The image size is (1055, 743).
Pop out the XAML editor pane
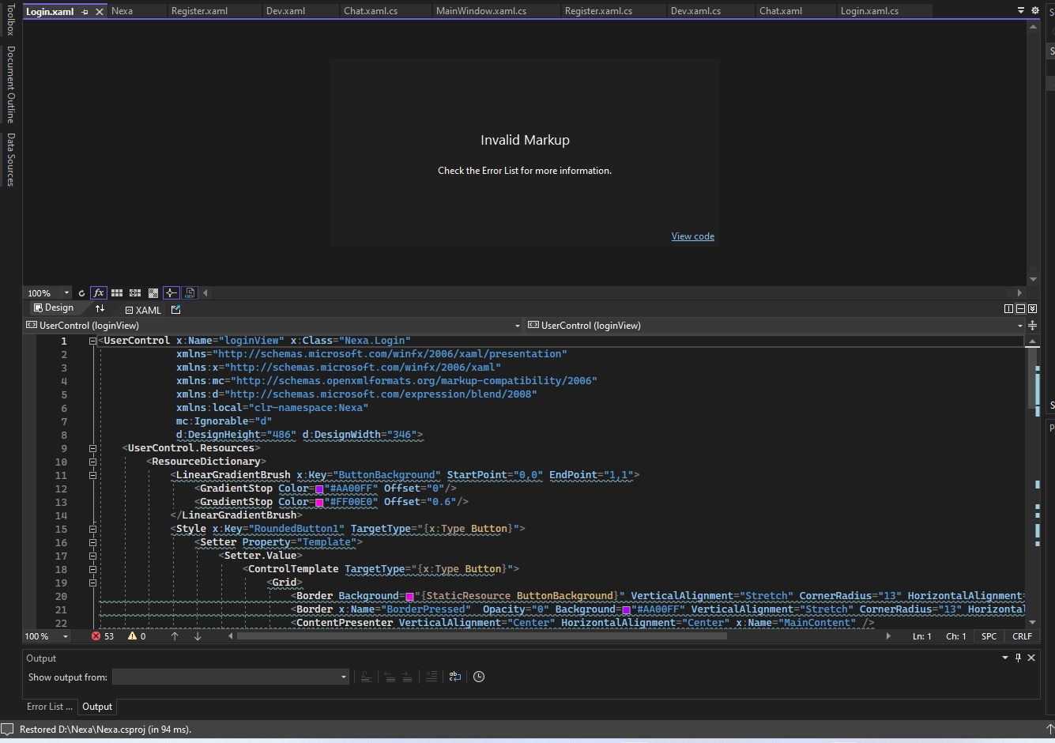(175, 310)
